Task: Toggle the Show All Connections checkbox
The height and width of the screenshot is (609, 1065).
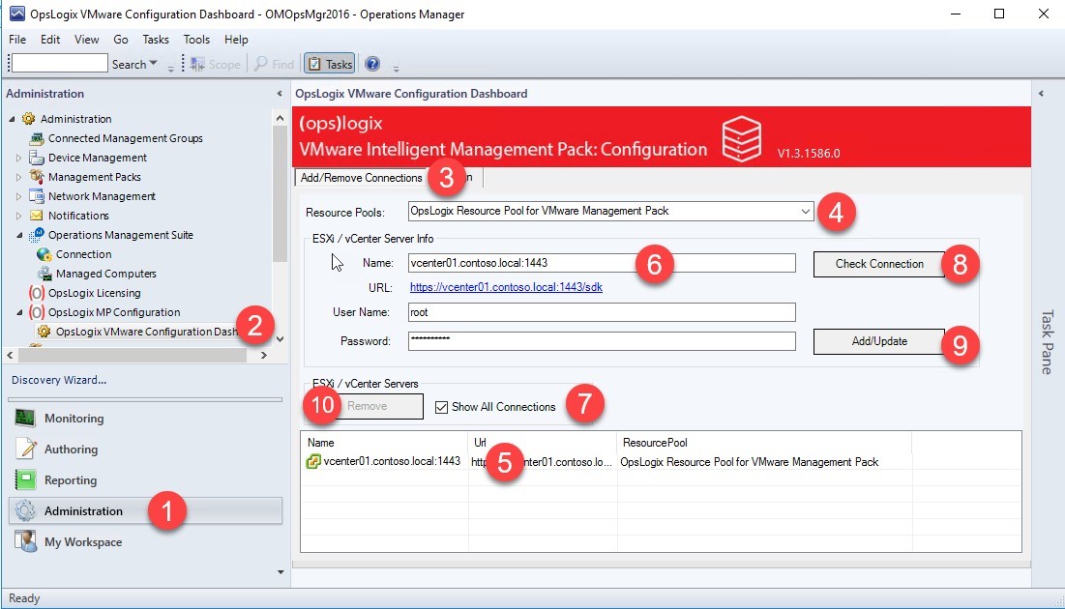Action: pyautogui.click(x=442, y=407)
